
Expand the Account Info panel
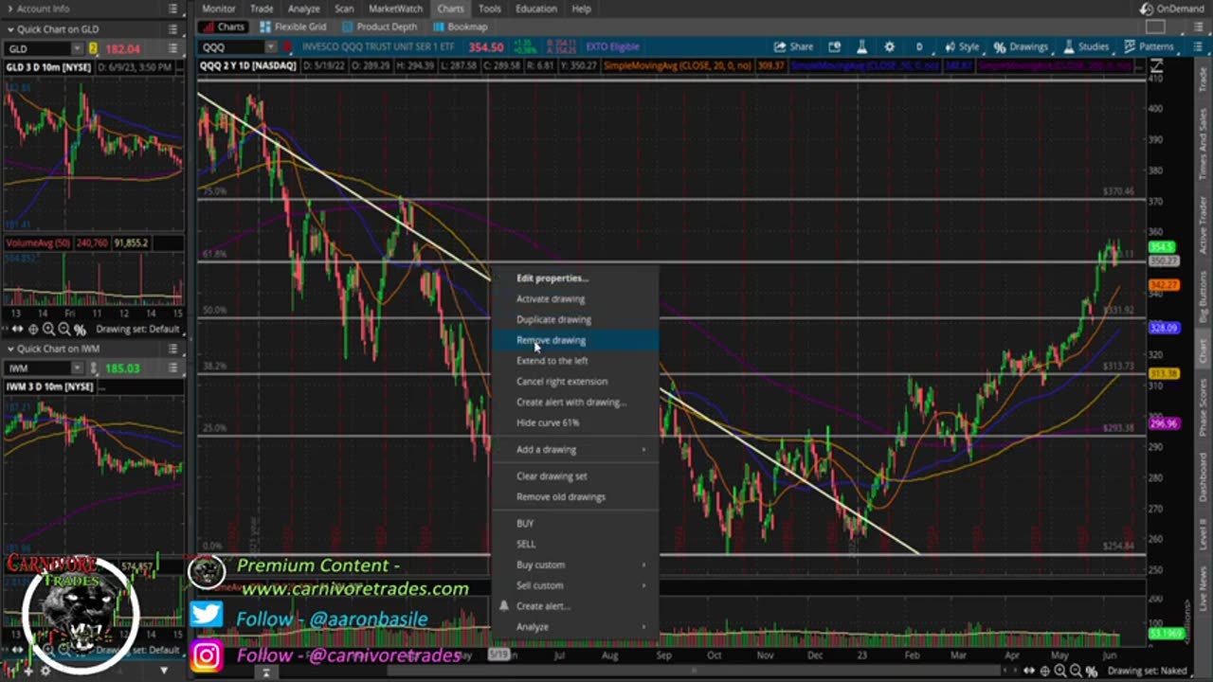[x=9, y=9]
